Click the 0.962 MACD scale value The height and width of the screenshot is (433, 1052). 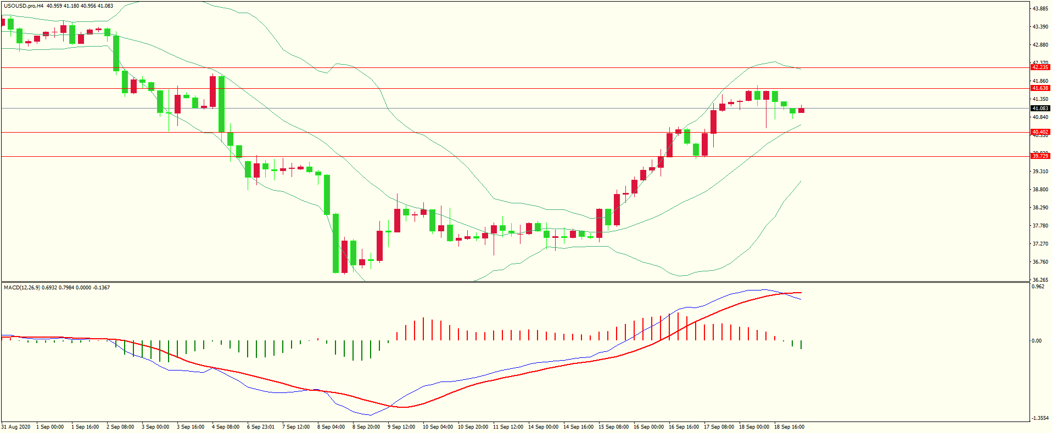click(1038, 287)
